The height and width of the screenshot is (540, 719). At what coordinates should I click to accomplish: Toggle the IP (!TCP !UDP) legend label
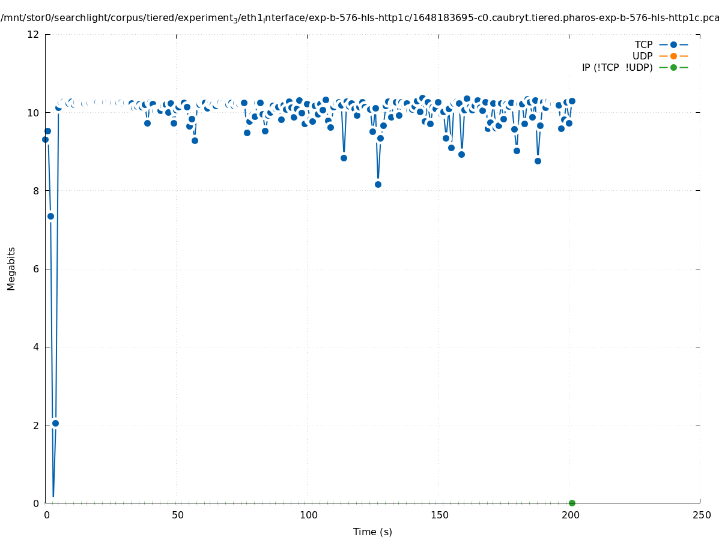pyautogui.click(x=617, y=67)
